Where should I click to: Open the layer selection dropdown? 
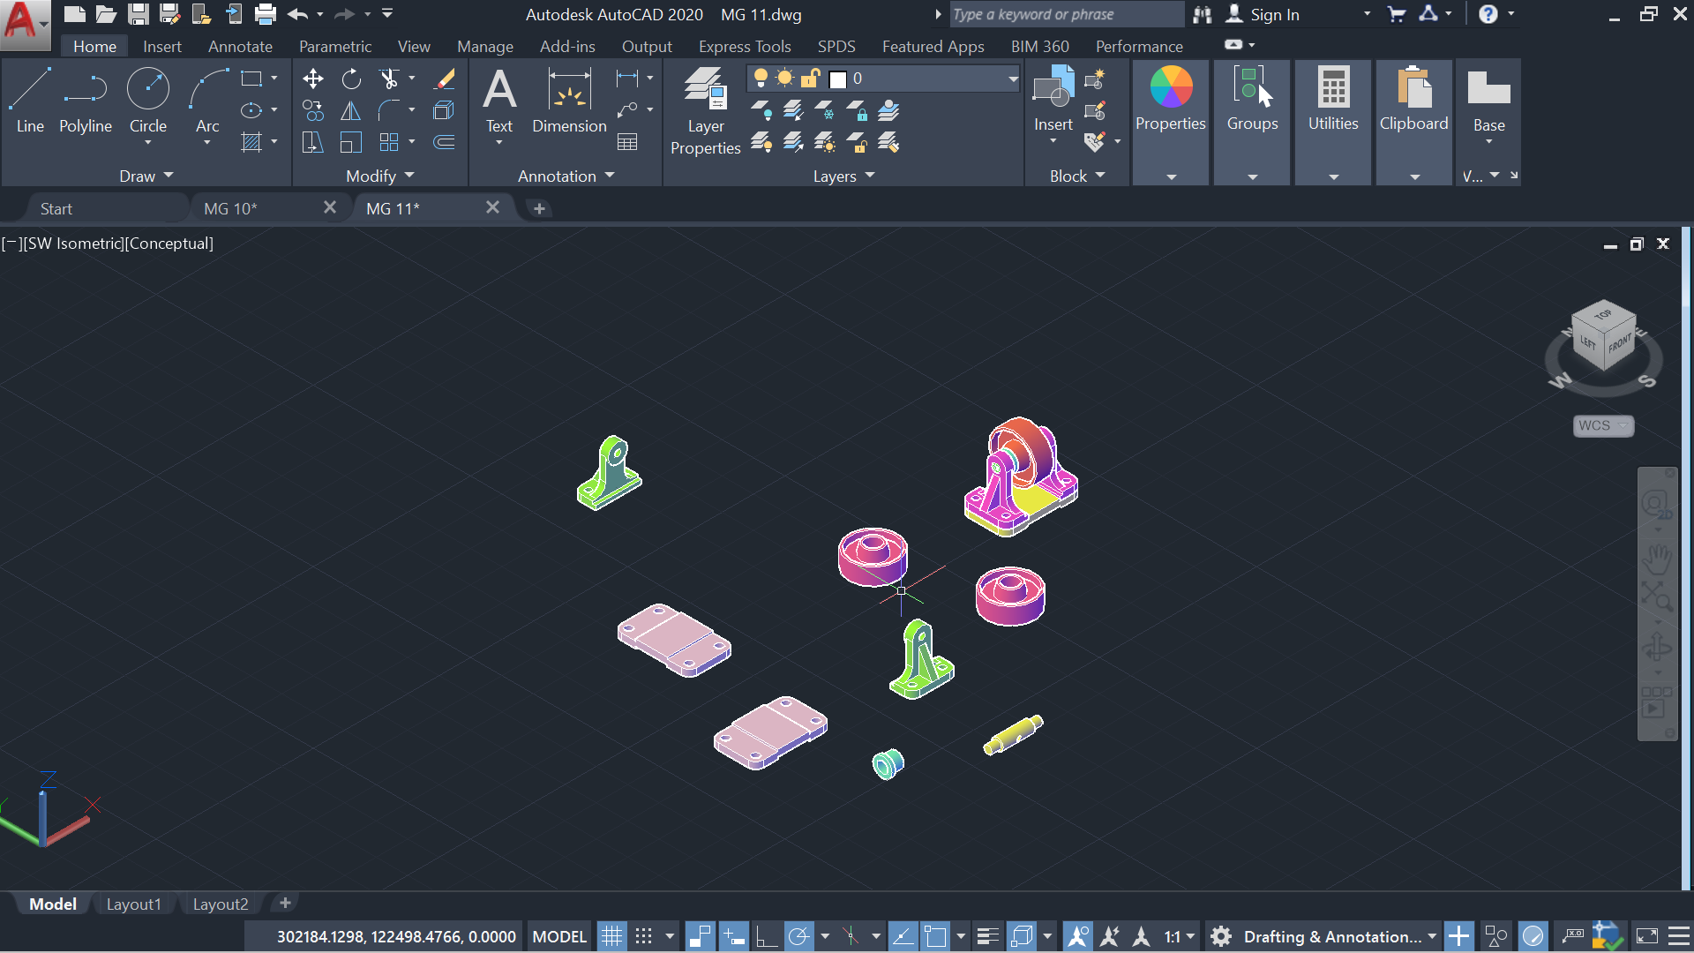coord(1013,79)
